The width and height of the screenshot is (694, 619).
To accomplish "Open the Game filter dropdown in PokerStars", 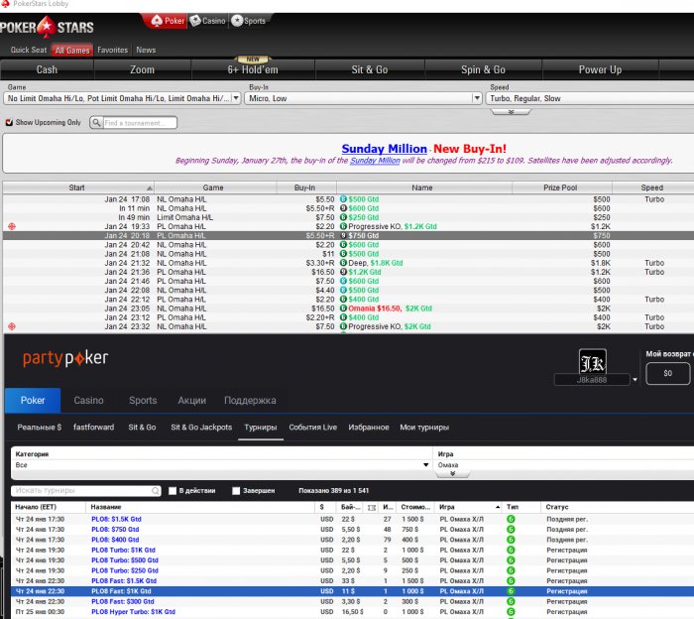I will [122, 98].
